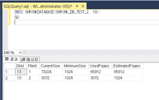The height and width of the screenshot is (100, 159).
Task: Select the CurrentSize cell 73224
Action: (x=51, y=72)
